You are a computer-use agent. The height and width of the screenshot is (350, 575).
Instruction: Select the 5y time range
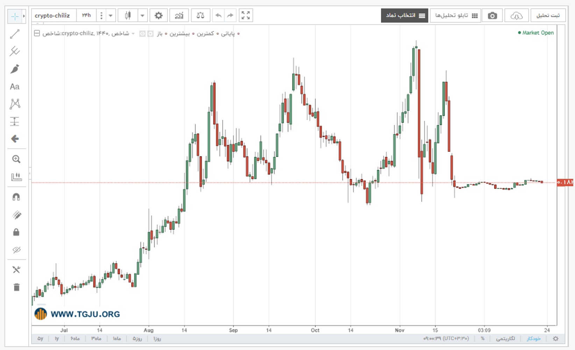[x=40, y=338]
